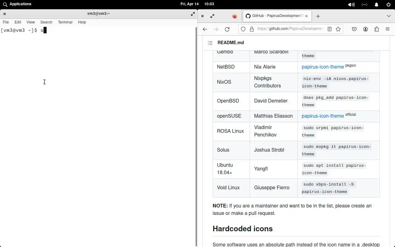Open the NetBSD papirus-icon-theme pkgsrc link

tap(322, 67)
